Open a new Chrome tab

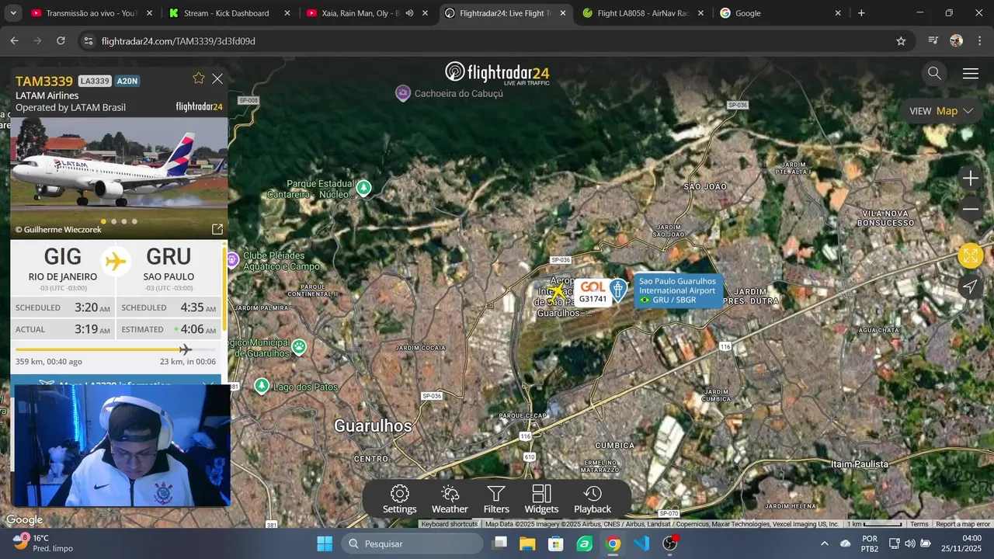tap(861, 13)
